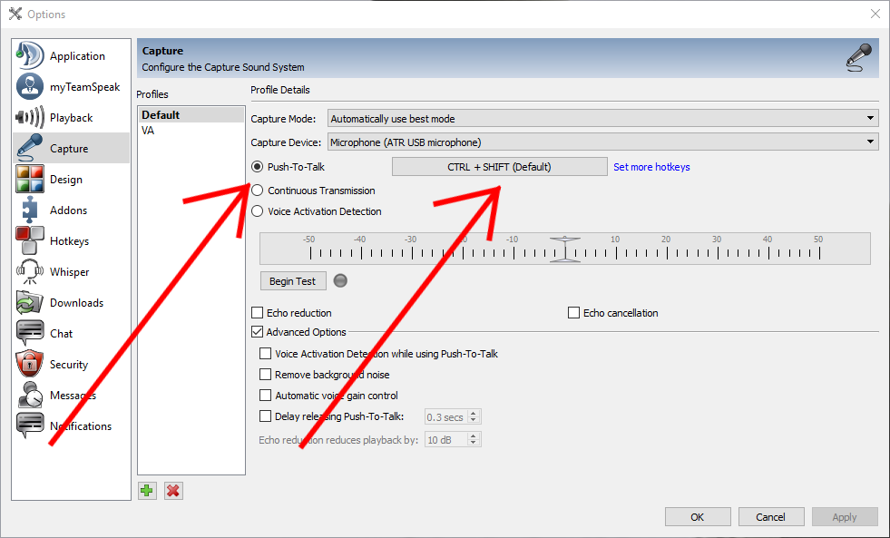890x538 pixels.
Task: Open the Capture Mode dropdown
Action: point(602,119)
